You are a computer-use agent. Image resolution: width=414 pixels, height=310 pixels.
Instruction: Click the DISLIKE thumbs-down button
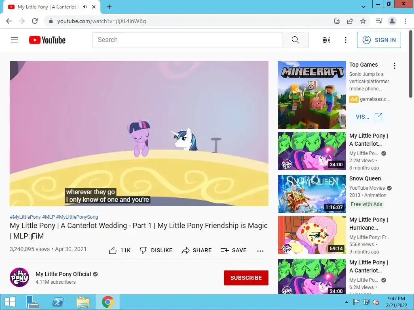156,250
